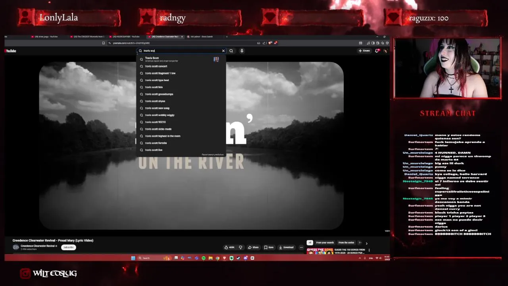Image resolution: width=508 pixels, height=286 pixels.
Task: Choose suggestion "travis scott new song"
Action: coord(181,108)
